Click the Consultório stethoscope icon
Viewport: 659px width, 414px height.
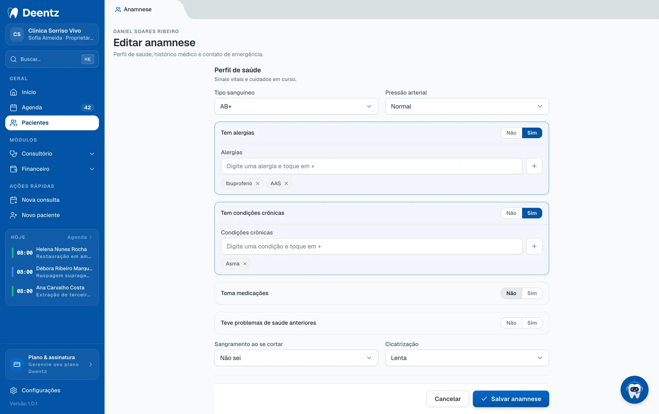pos(14,153)
